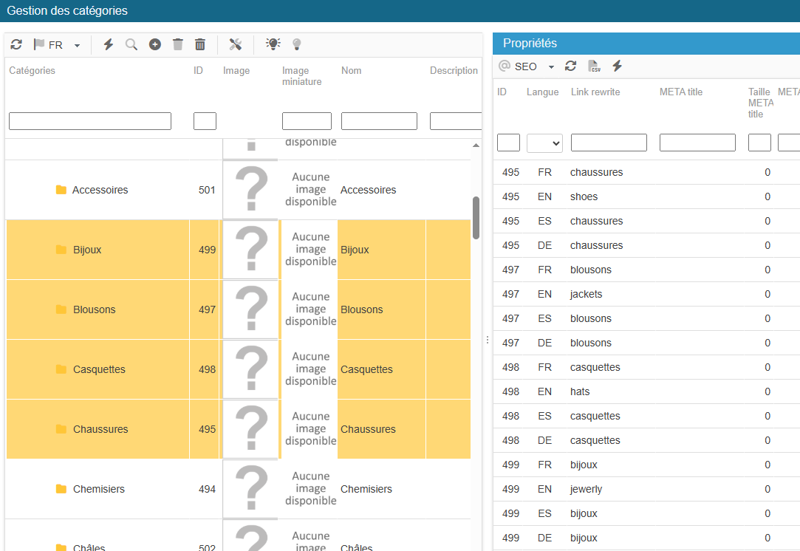800x551 pixels.
Task: Refresh the categories list
Action: point(16,44)
